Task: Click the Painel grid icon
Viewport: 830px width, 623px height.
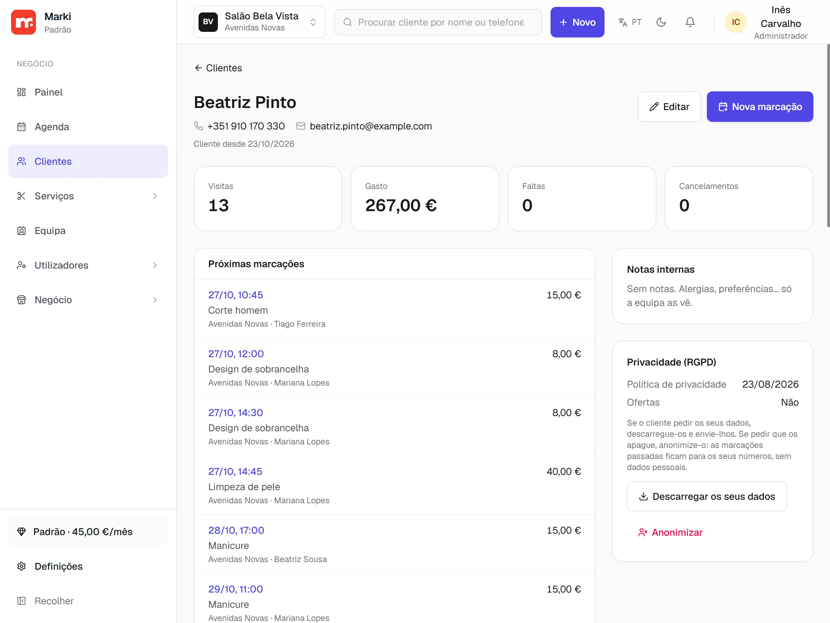Action: (21, 92)
